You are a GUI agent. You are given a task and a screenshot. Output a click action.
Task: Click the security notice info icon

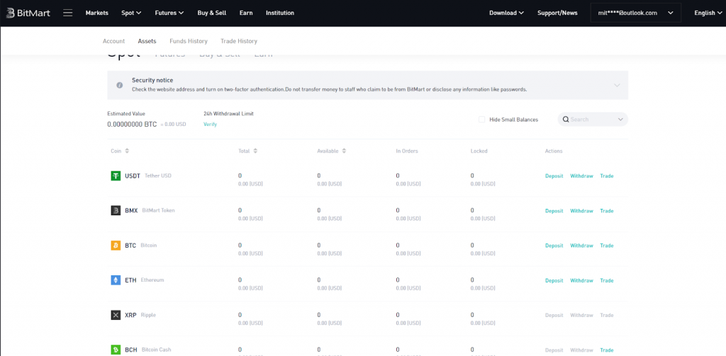tap(119, 85)
